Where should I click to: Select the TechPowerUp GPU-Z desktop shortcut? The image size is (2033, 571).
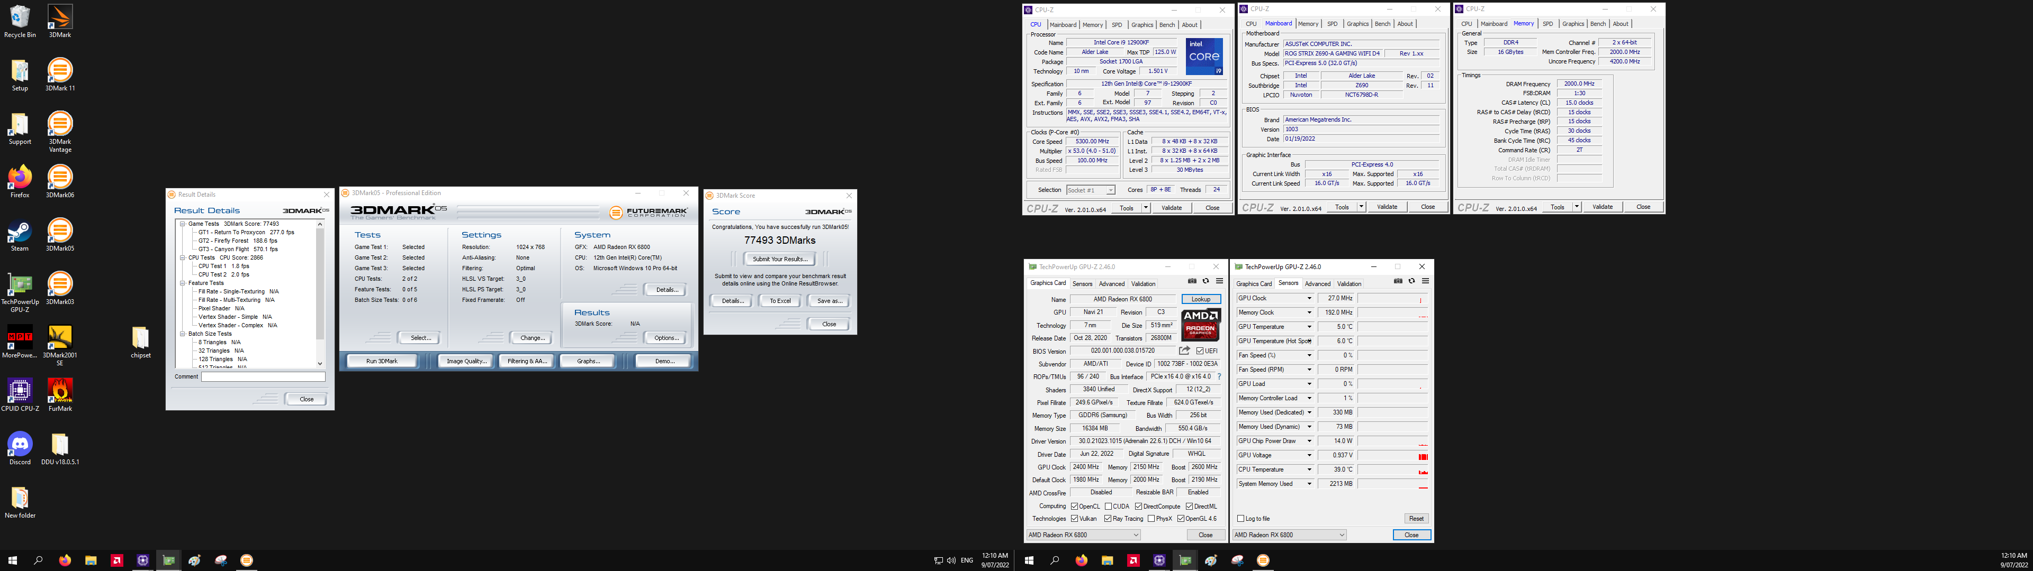[20, 292]
